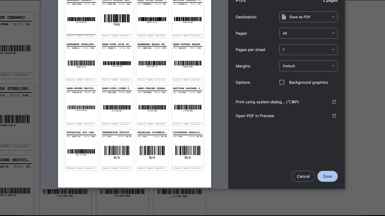385x216 pixels.
Task: Select the HAND-POURED BEESWAX label in preview
Action: (x=188, y=62)
